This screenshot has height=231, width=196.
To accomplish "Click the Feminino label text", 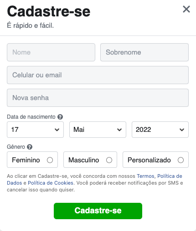I will click(26, 160).
